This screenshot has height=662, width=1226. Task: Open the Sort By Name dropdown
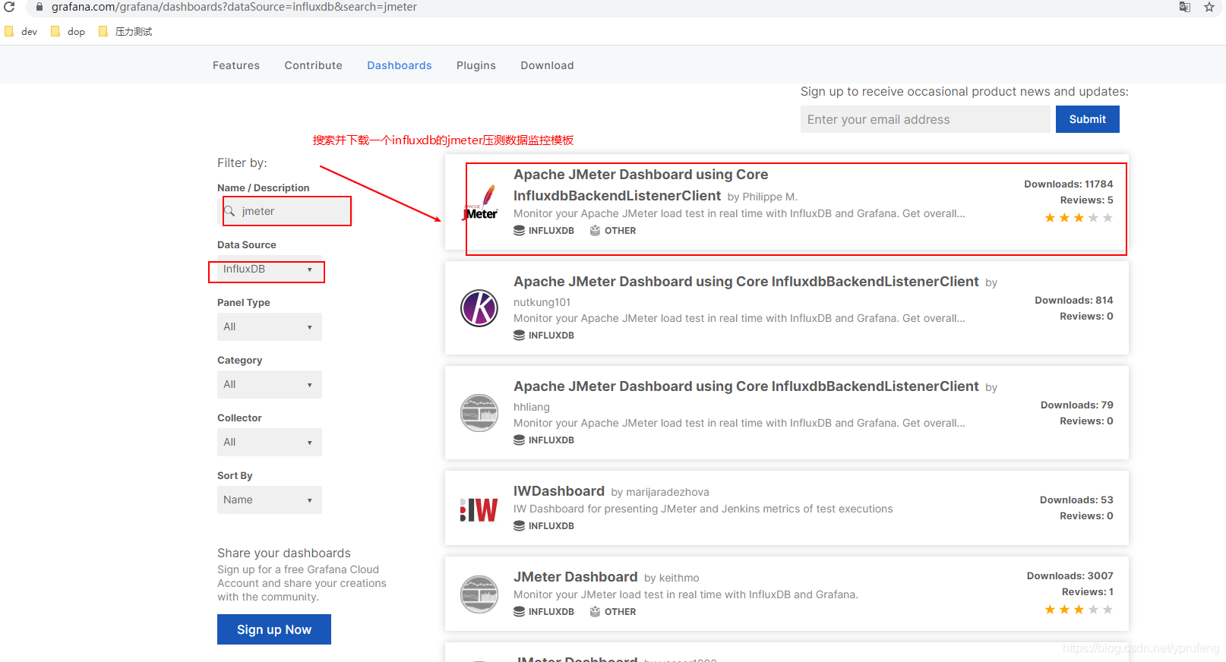tap(269, 500)
